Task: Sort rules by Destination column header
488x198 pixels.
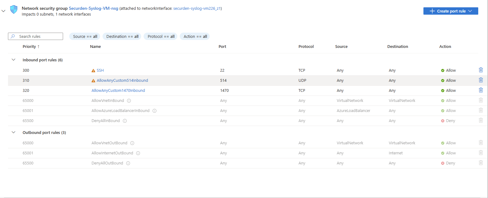Action: click(398, 47)
